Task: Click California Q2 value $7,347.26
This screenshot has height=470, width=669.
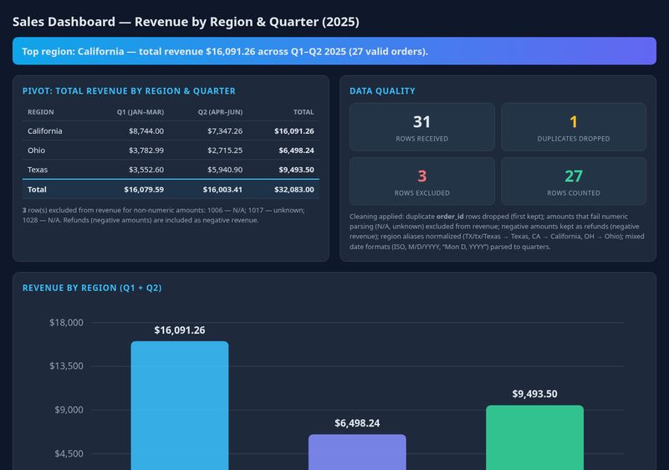Action: (225, 131)
